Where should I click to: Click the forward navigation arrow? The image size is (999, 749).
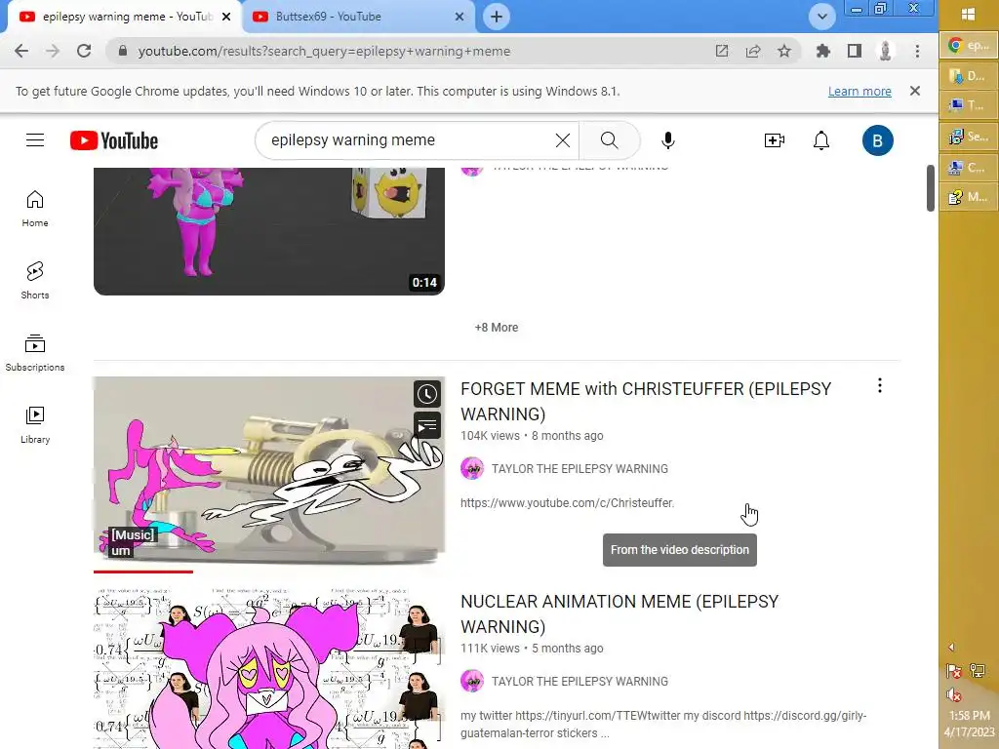click(53, 51)
